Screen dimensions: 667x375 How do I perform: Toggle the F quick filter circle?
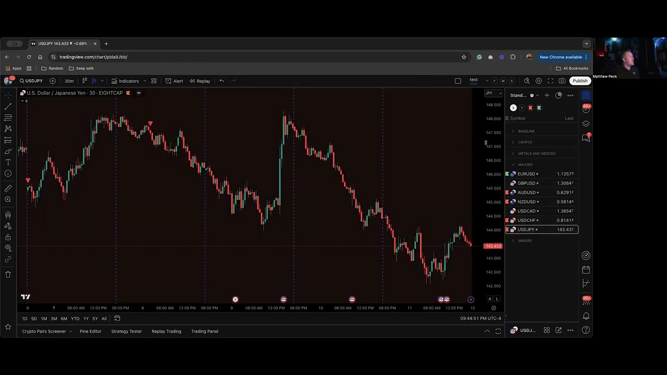pyautogui.click(x=495, y=81)
